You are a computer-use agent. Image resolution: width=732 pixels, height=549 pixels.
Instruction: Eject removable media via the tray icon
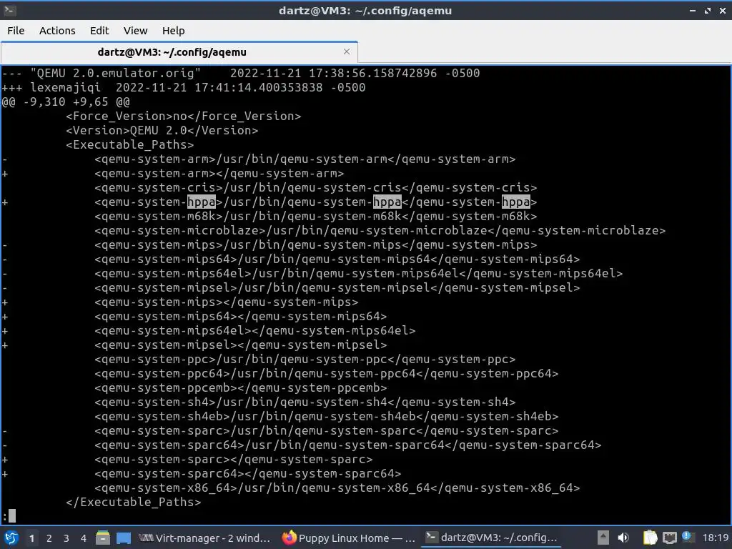click(603, 538)
